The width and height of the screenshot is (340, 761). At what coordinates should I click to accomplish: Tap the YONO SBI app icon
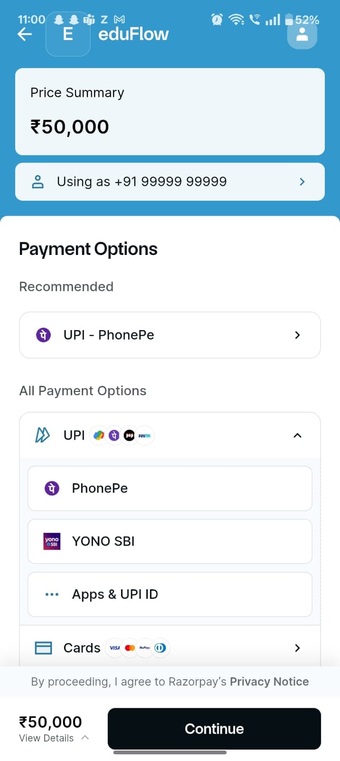click(52, 541)
